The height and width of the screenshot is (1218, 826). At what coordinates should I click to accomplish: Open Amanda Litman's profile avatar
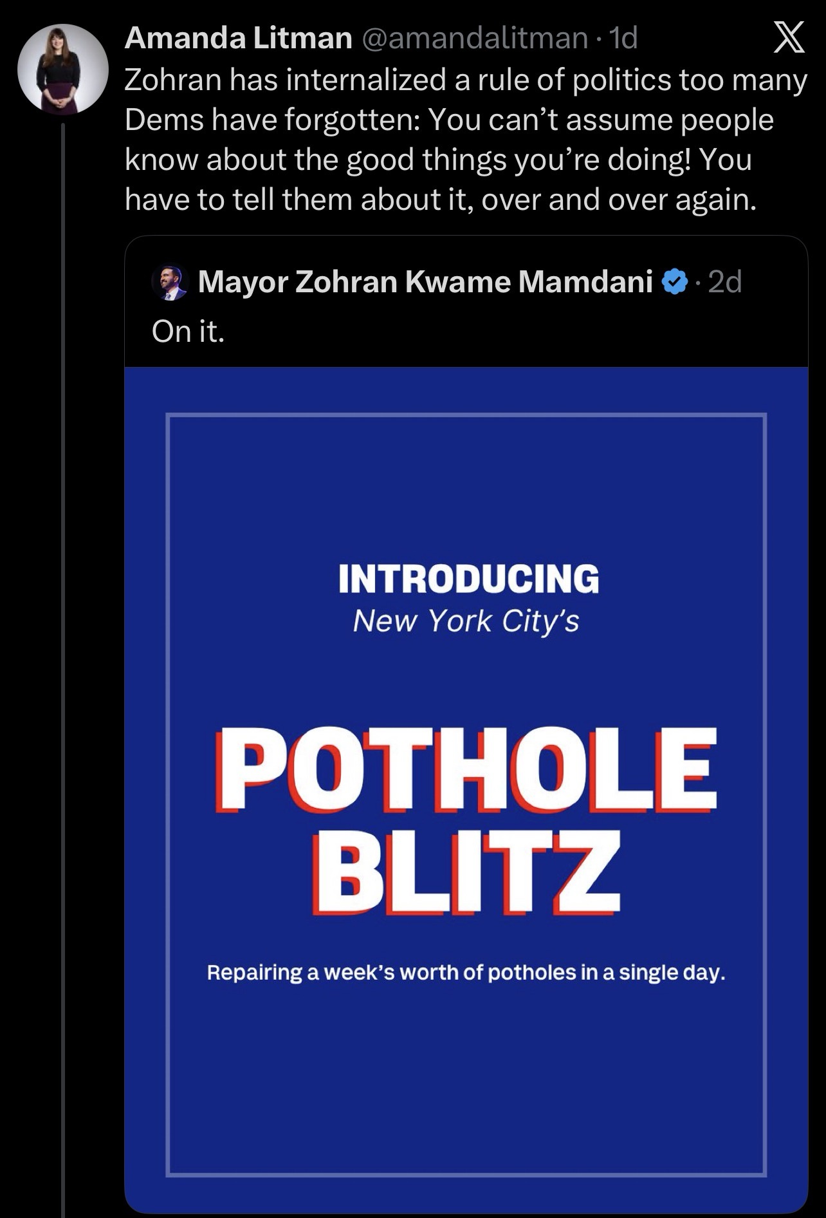62,68
